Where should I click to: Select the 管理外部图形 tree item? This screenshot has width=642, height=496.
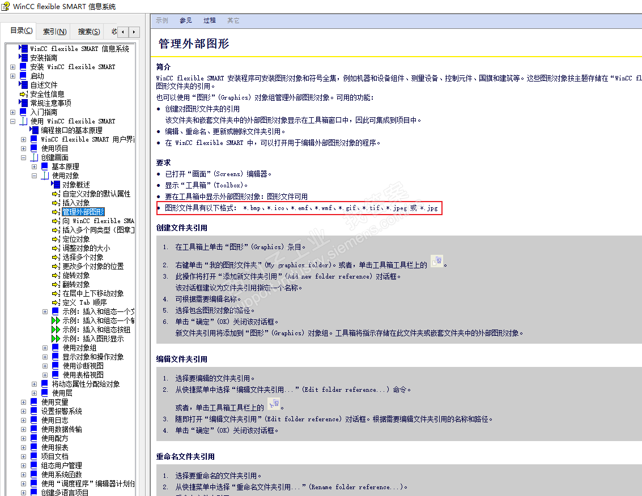(x=83, y=212)
